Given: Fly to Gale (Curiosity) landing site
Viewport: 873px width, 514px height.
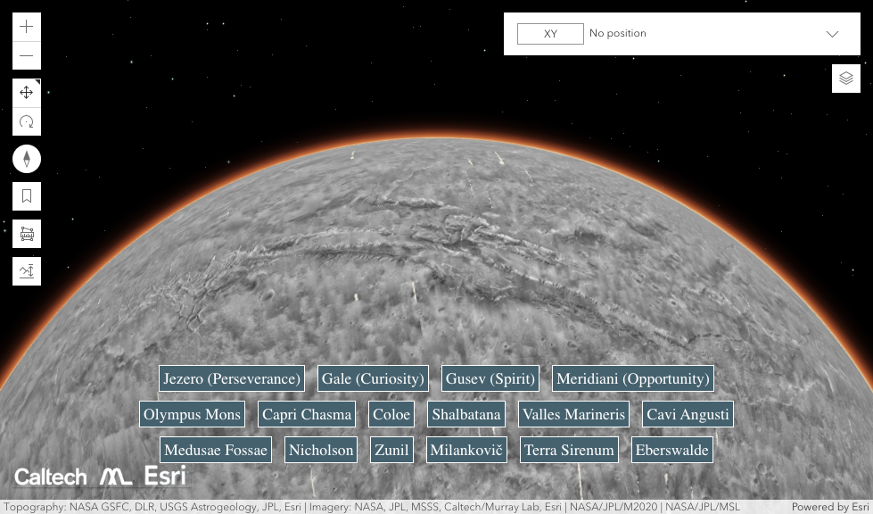Looking at the screenshot, I should tap(373, 378).
